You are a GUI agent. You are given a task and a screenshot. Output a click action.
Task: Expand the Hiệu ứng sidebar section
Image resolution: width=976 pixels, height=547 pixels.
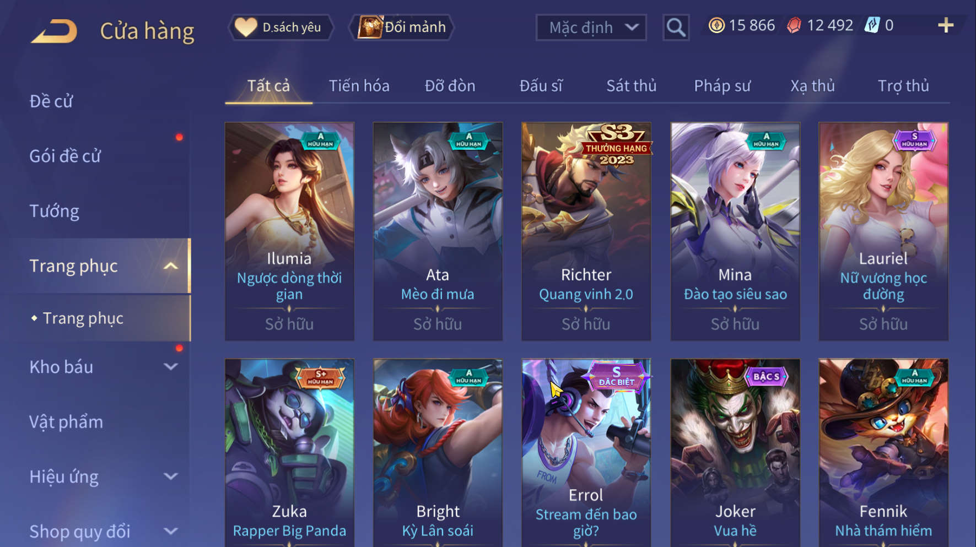click(171, 476)
